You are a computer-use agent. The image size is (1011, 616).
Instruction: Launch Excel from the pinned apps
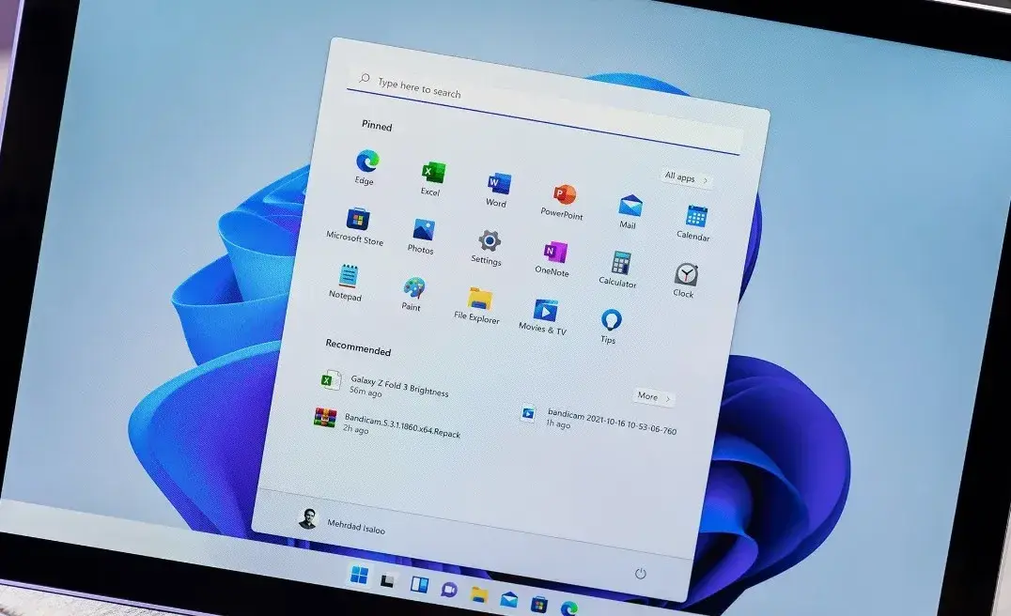[x=432, y=173]
